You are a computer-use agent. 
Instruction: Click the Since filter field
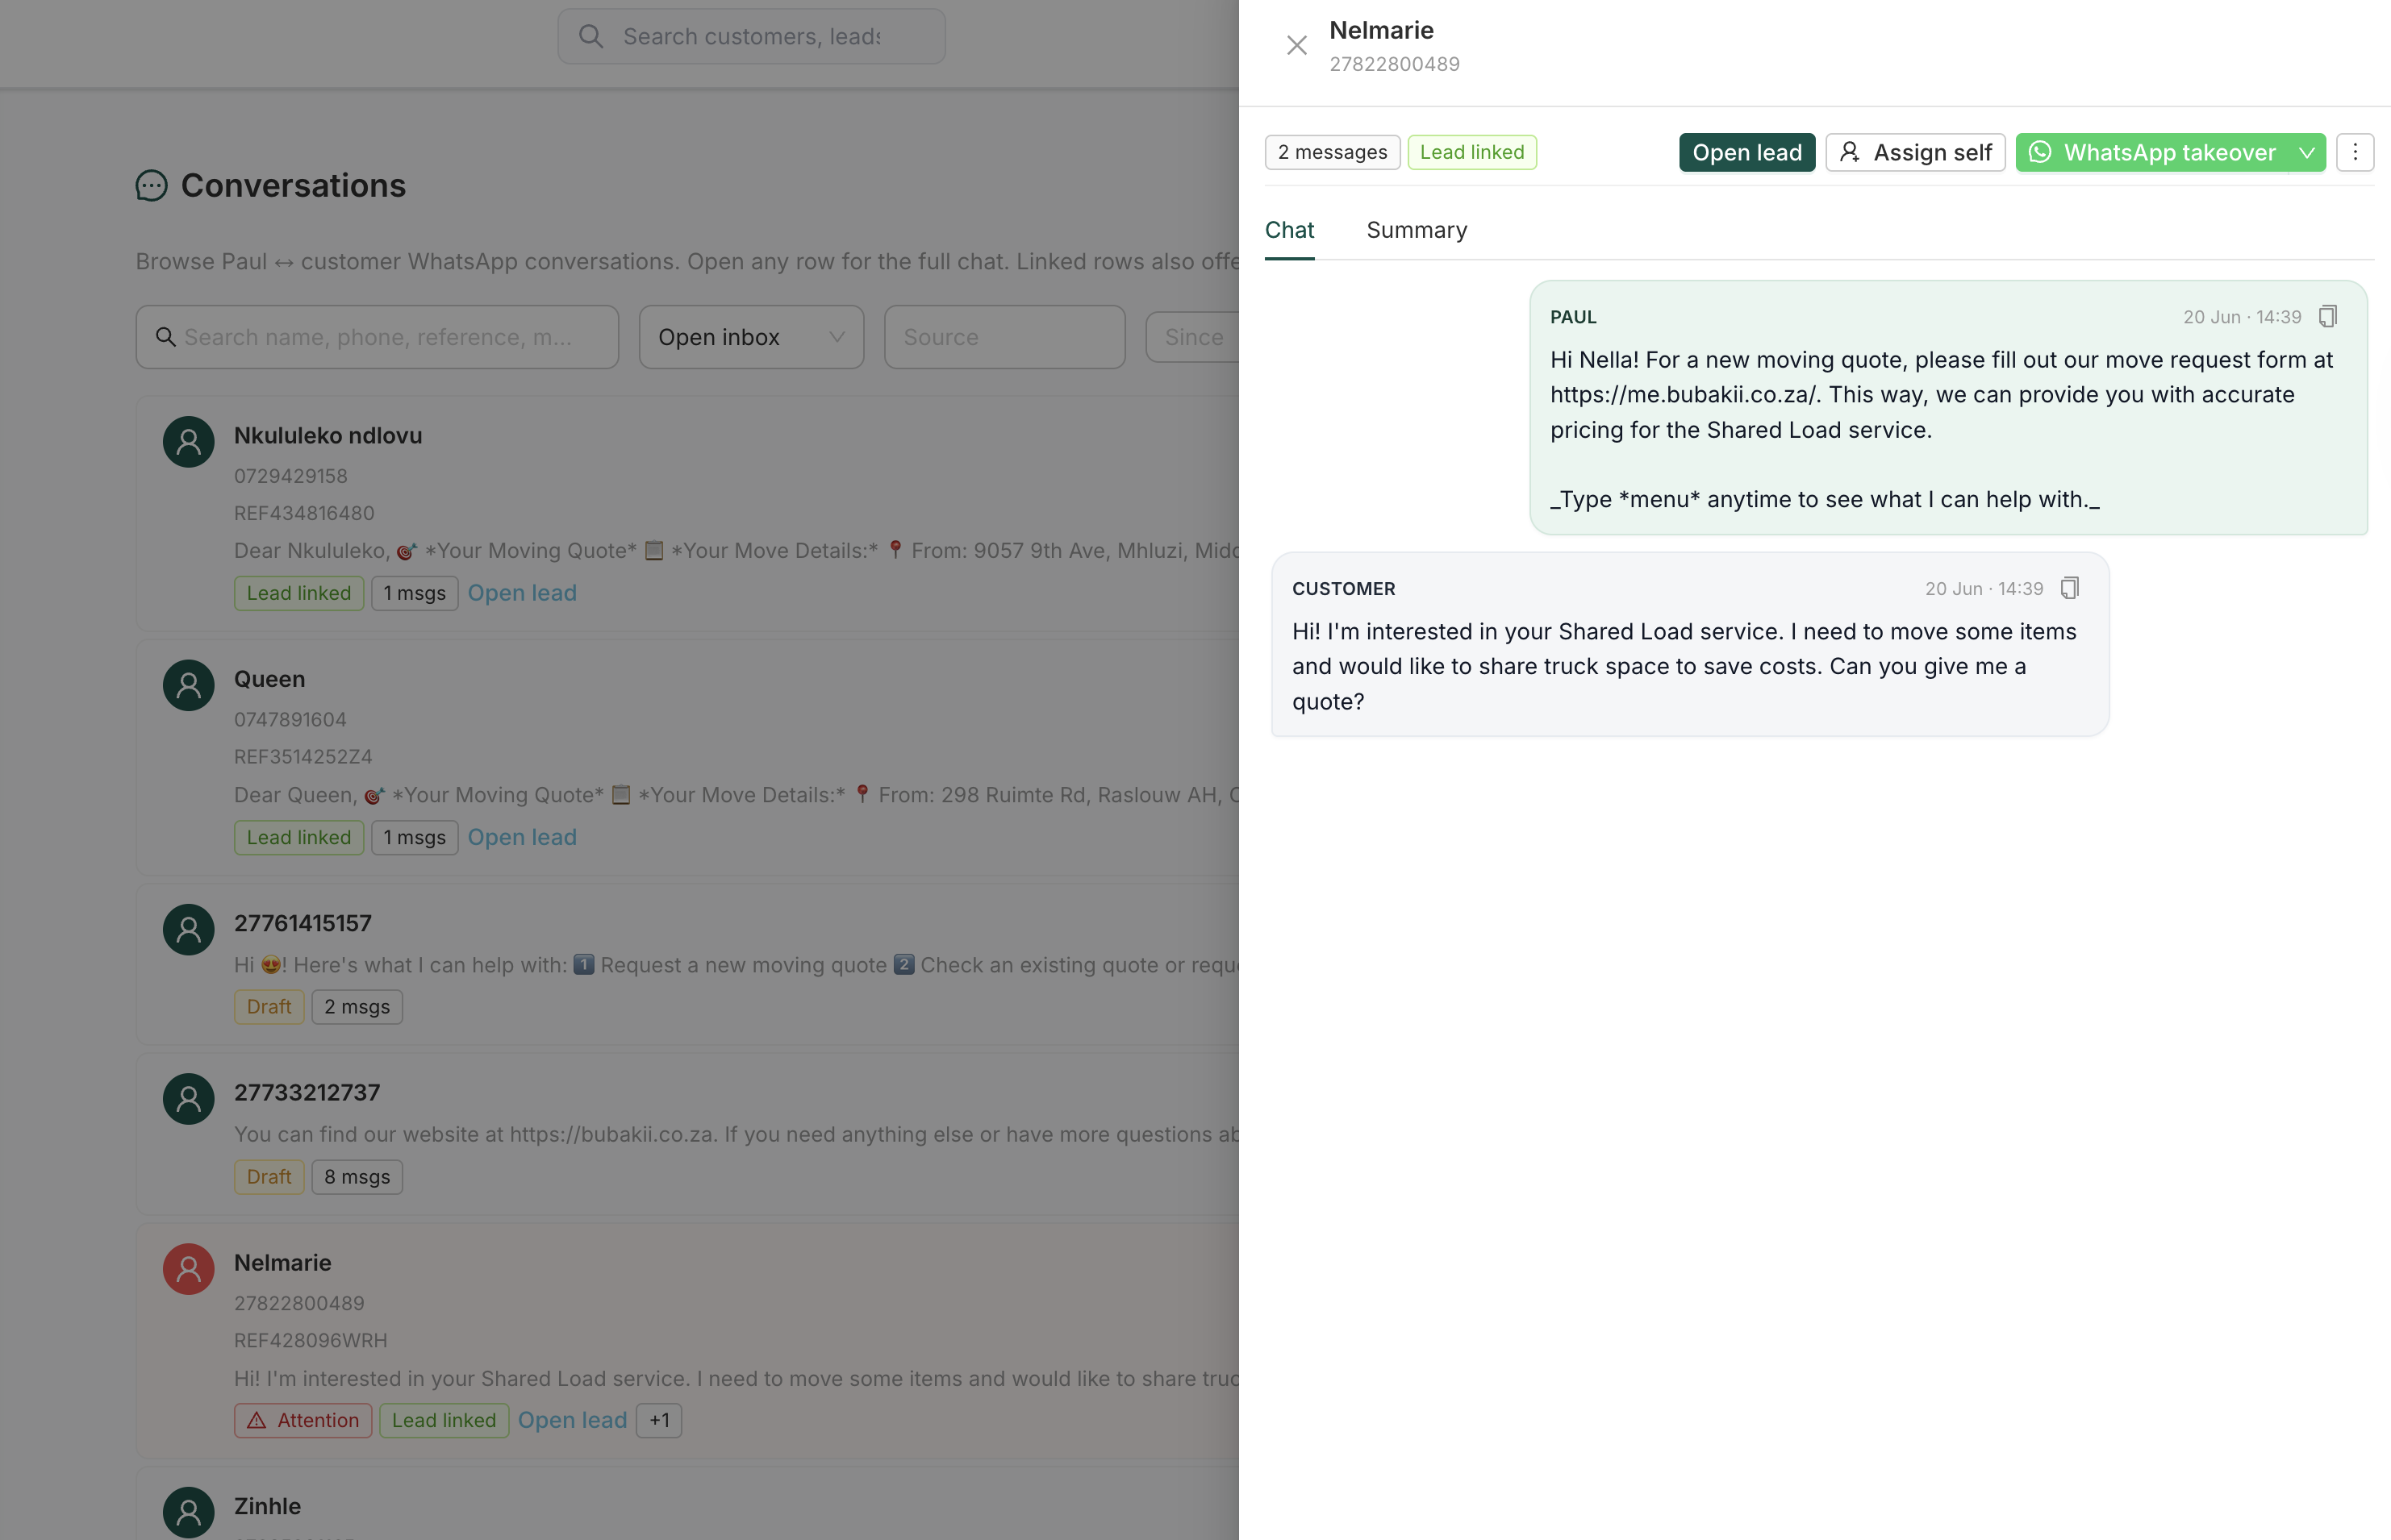[x=1192, y=337]
